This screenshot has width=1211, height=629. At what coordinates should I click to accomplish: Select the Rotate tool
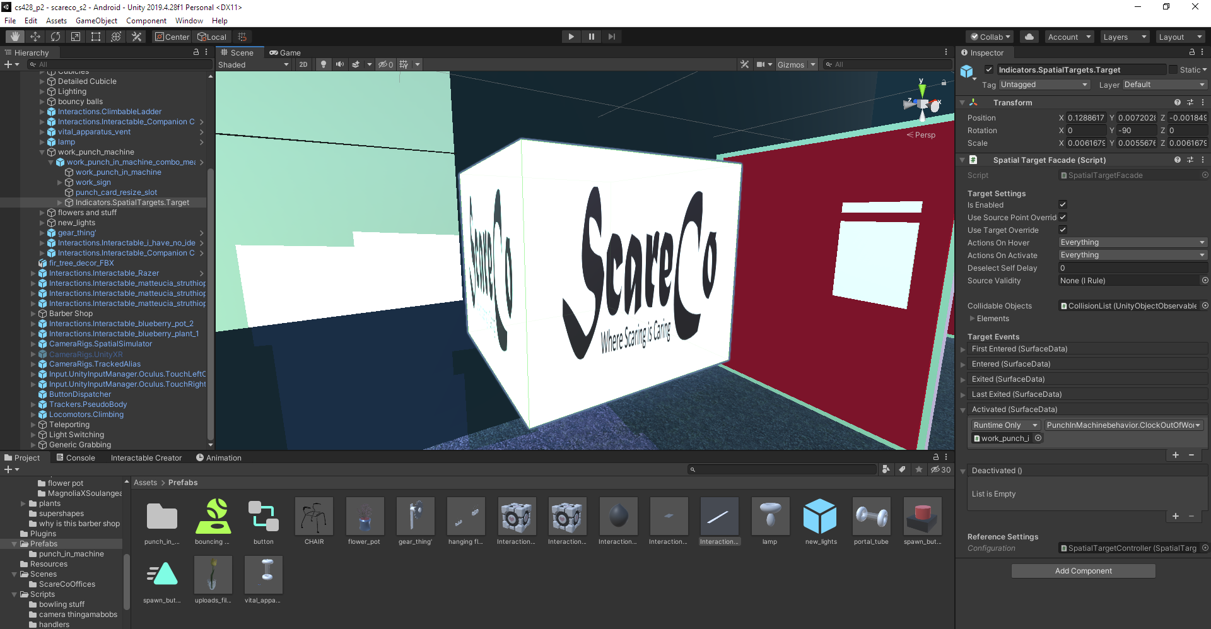point(56,37)
